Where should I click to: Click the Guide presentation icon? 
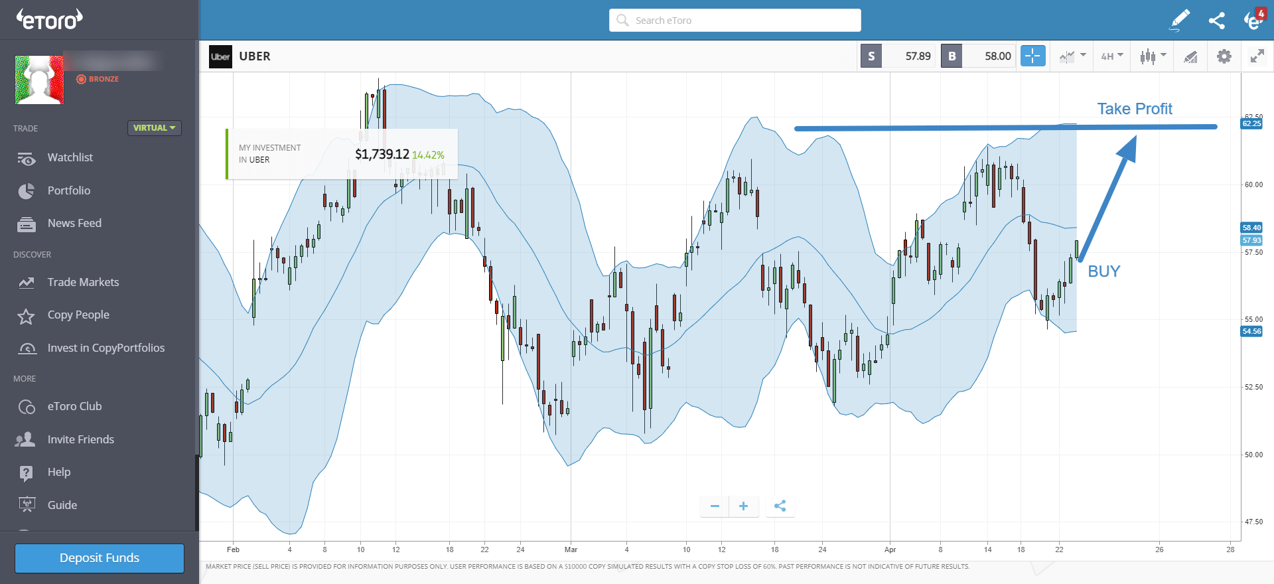[27, 505]
